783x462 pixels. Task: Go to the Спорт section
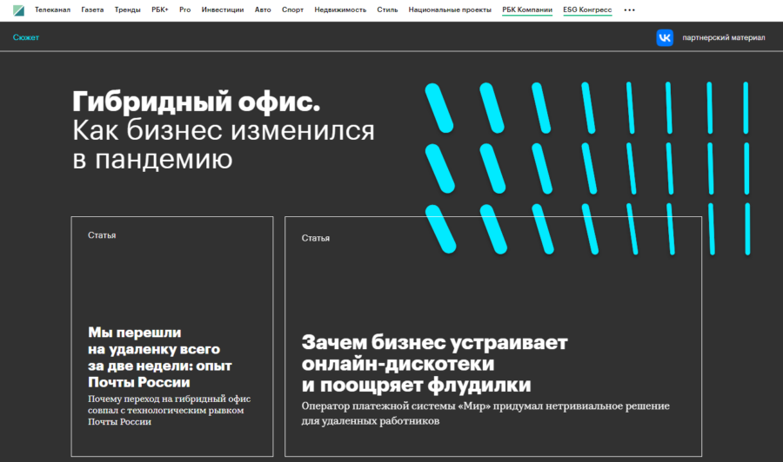coord(292,10)
